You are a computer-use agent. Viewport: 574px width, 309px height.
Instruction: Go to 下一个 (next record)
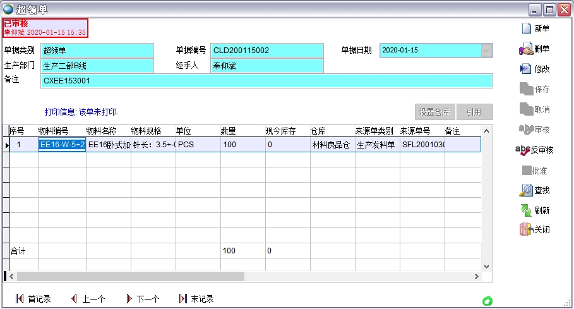(x=129, y=299)
